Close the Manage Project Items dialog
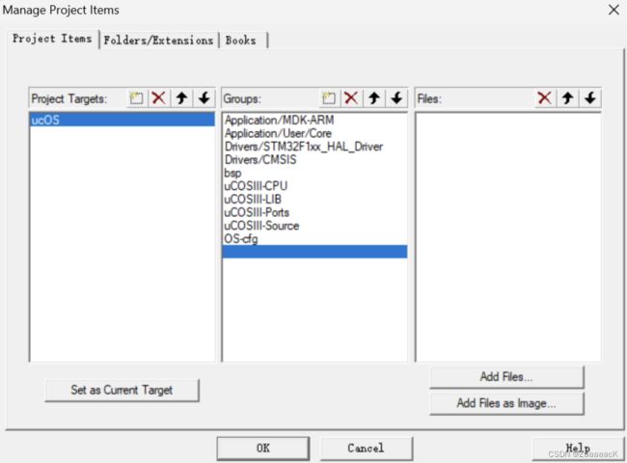627x463 pixels. (613, 10)
